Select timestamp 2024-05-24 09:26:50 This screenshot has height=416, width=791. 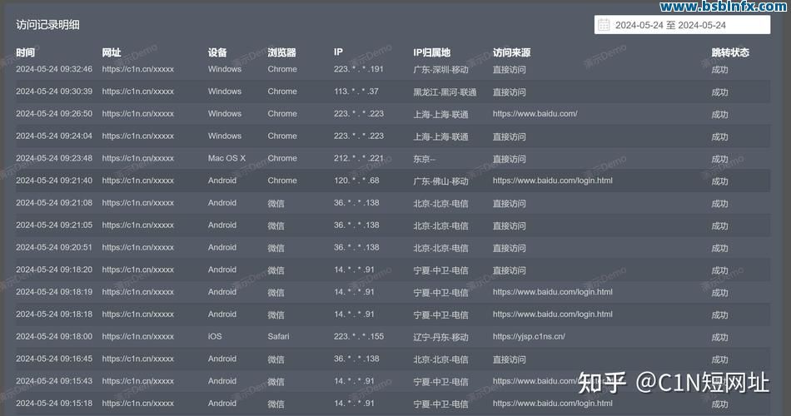pos(54,113)
